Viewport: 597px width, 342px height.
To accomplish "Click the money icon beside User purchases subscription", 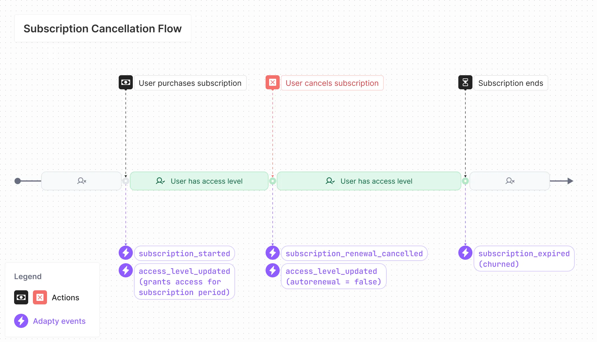I will pos(126,83).
